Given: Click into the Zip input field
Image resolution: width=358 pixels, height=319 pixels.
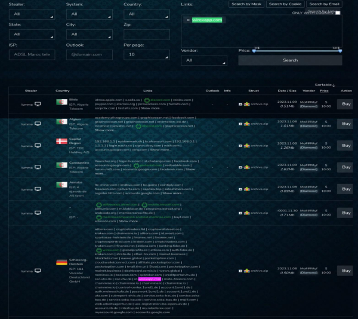Looking at the screenshot, I should tap(147, 35).
